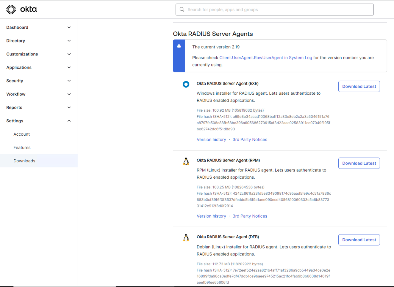Click the Linux penguin icon beside the DEB agent
Screen dimensions: 394x287
pos(186,237)
